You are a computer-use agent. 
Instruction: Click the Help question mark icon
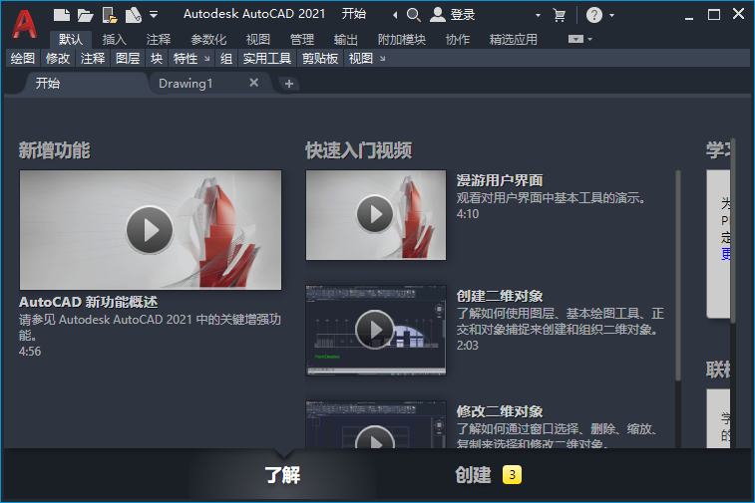(594, 15)
